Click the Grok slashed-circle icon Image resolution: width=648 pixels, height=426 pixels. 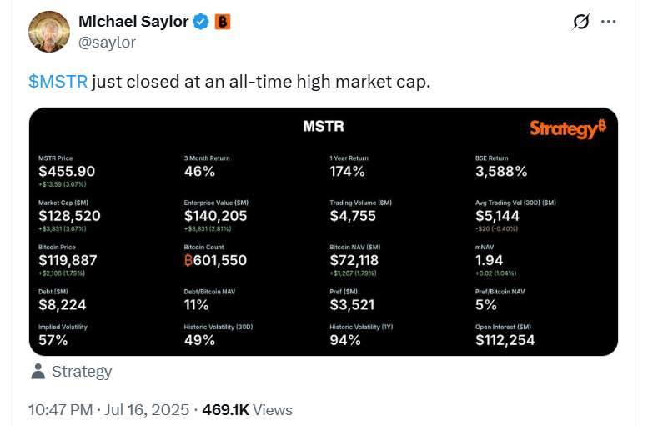(580, 22)
